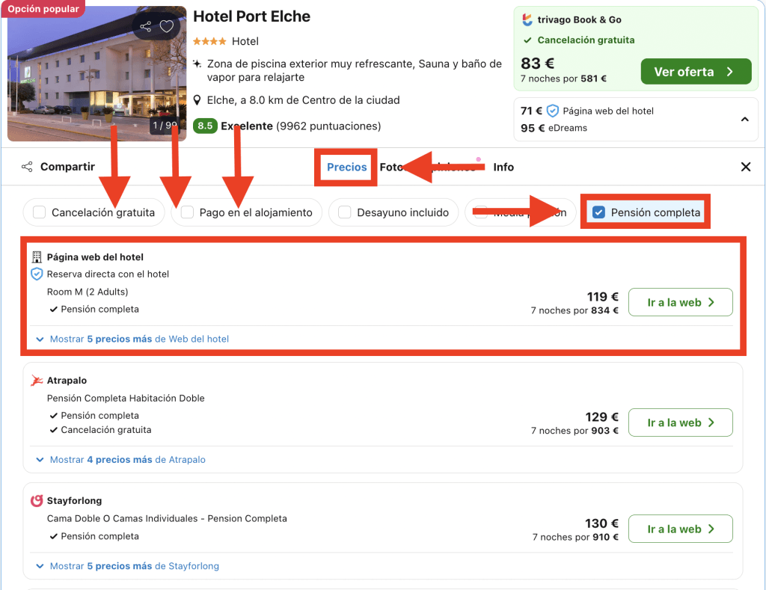This screenshot has height=590, width=766.
Task: Uncheck the Pensión completa filter
Action: (598, 212)
